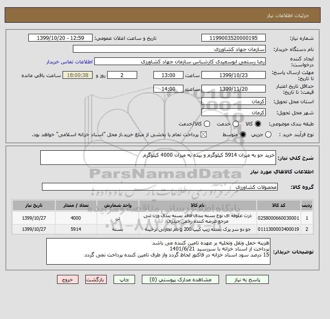Screen dimensions: 330x319
Task: Click the price validity date 1399/11/20
Action: 234,89
